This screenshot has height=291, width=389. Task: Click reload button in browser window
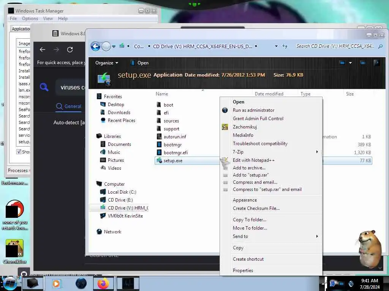coord(70,50)
